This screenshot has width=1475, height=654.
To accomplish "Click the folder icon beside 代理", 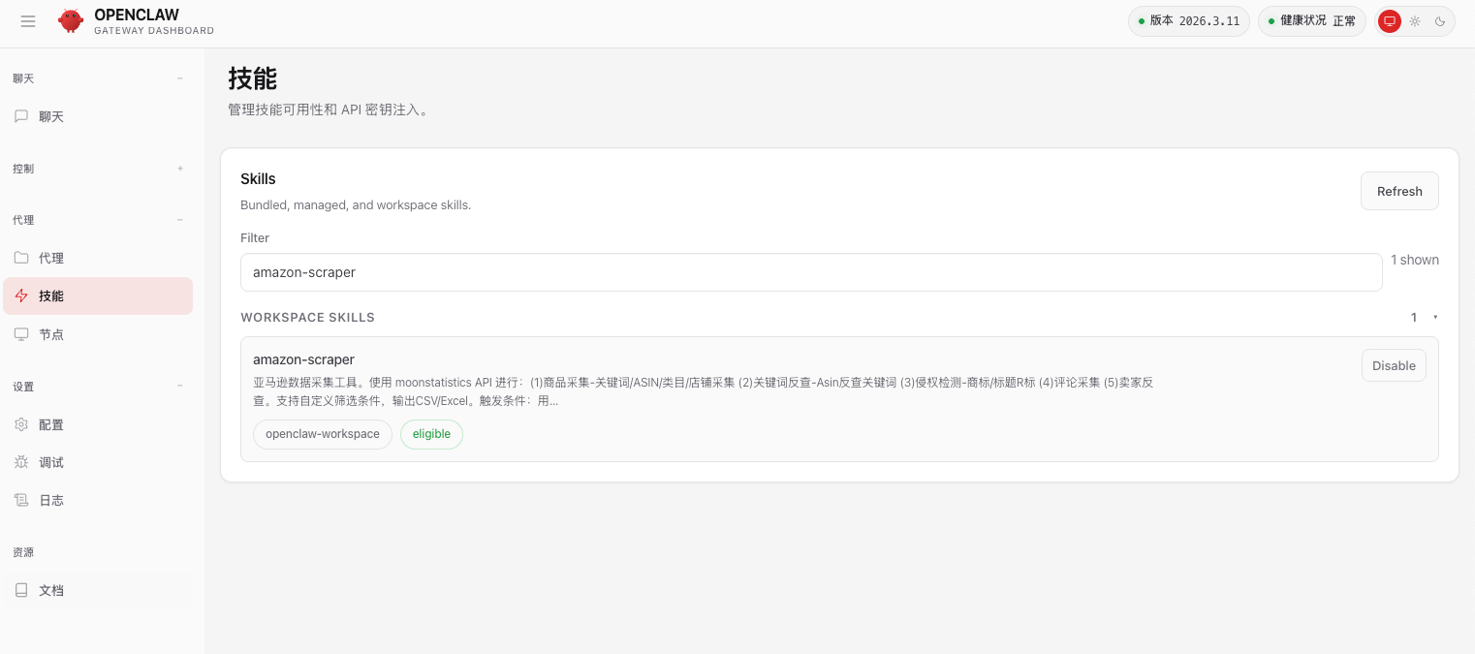I will [x=21, y=258].
